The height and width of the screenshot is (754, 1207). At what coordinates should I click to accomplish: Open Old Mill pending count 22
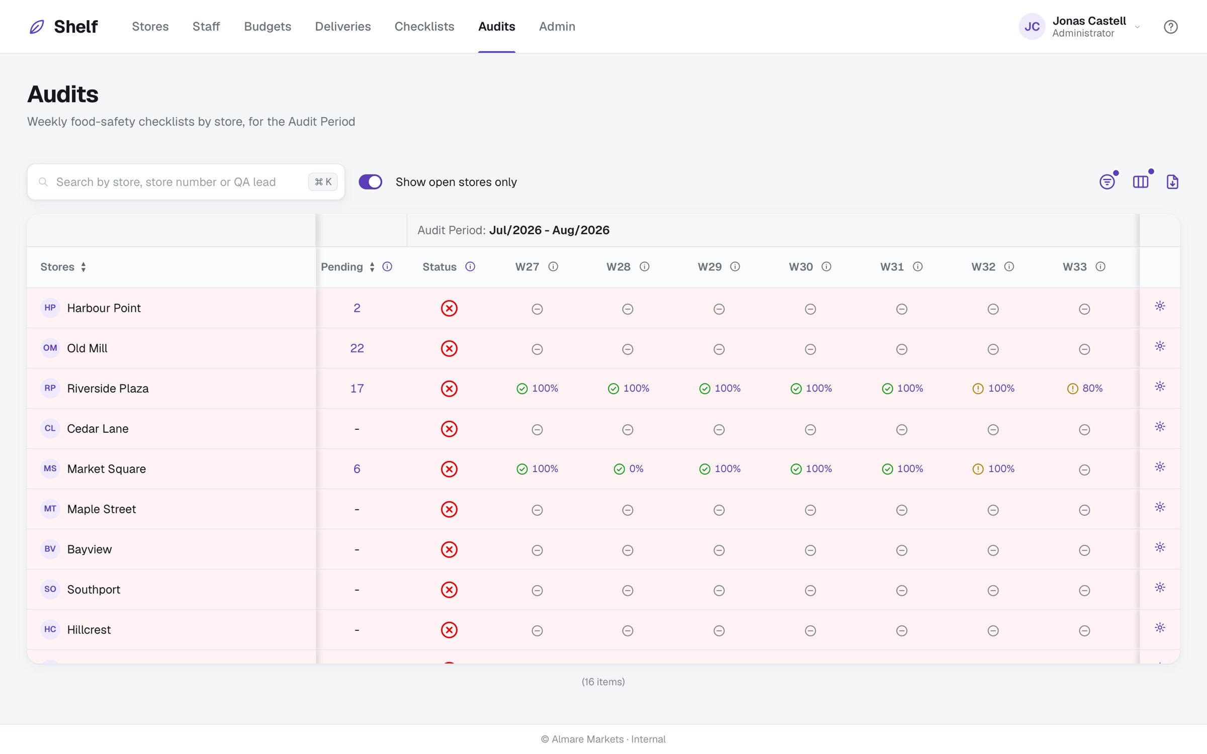coord(357,348)
